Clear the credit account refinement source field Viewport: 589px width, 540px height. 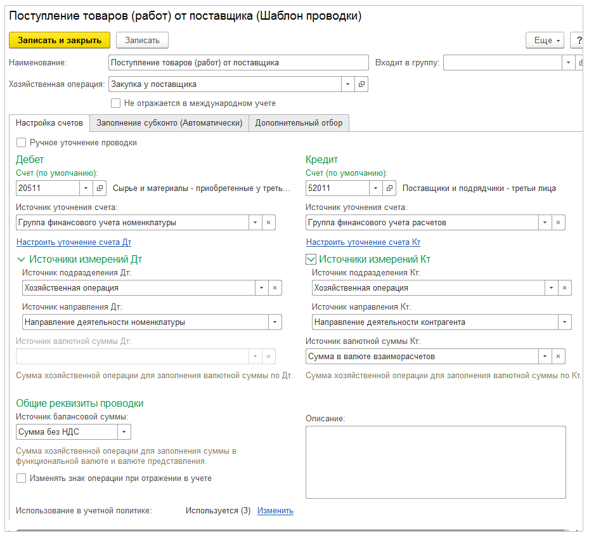558,223
